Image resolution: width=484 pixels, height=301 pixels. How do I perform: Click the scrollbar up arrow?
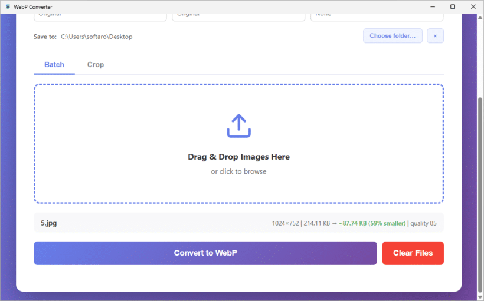[480, 17]
